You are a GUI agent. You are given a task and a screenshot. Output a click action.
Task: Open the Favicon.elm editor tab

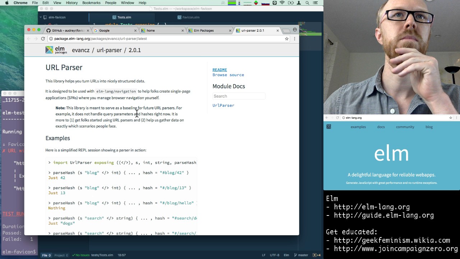pos(188,17)
